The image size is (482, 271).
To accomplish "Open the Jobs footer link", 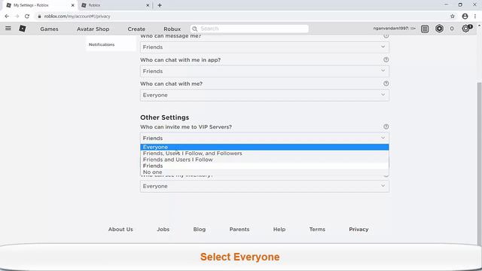I will [163, 229].
